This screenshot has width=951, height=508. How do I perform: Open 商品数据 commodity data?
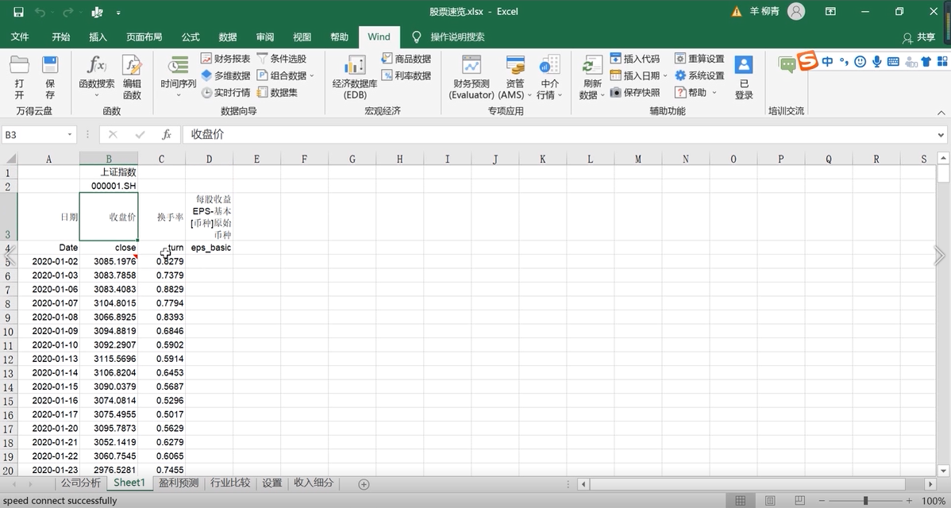tap(406, 59)
